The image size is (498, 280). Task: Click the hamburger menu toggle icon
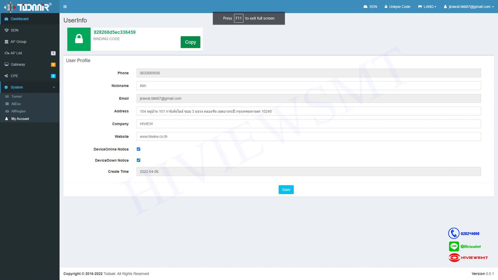[65, 6]
